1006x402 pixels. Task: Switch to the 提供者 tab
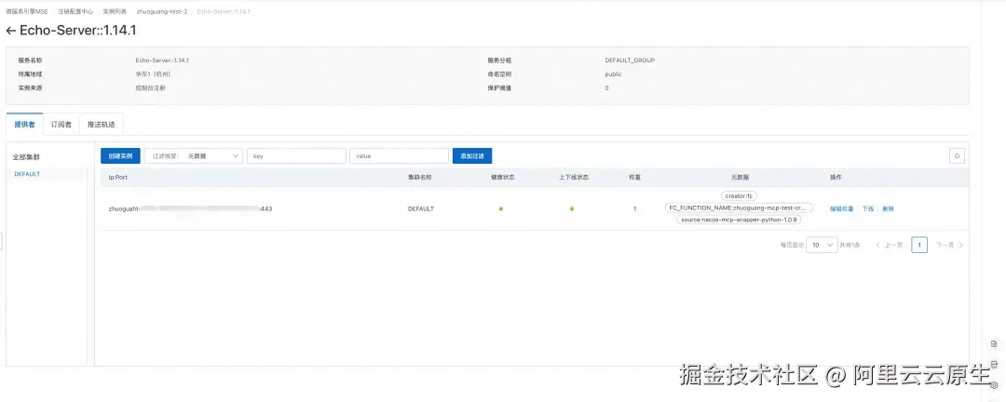24,125
